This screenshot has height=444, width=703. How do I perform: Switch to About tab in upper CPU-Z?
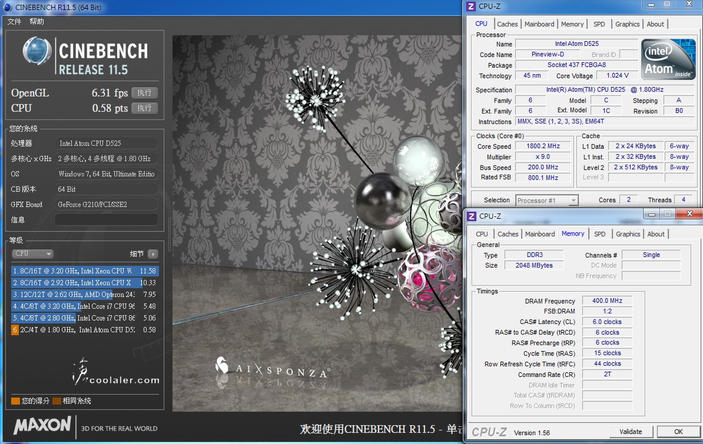point(655,24)
